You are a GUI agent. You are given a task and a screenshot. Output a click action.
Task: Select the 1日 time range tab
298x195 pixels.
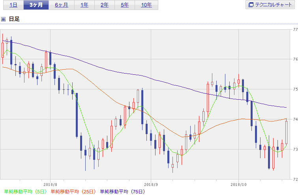[x=13, y=5]
